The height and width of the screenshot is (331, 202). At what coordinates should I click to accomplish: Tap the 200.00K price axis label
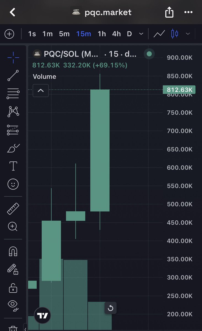180,314
